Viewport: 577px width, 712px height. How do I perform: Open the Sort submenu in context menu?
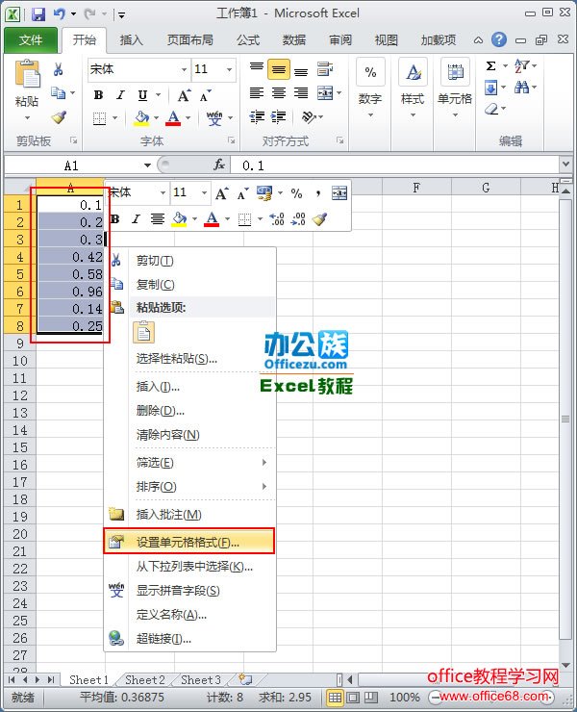tap(189, 486)
